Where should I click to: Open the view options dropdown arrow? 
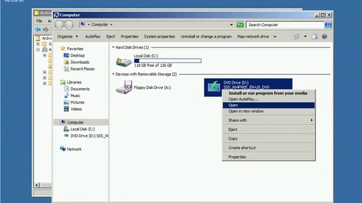[x=305, y=37]
